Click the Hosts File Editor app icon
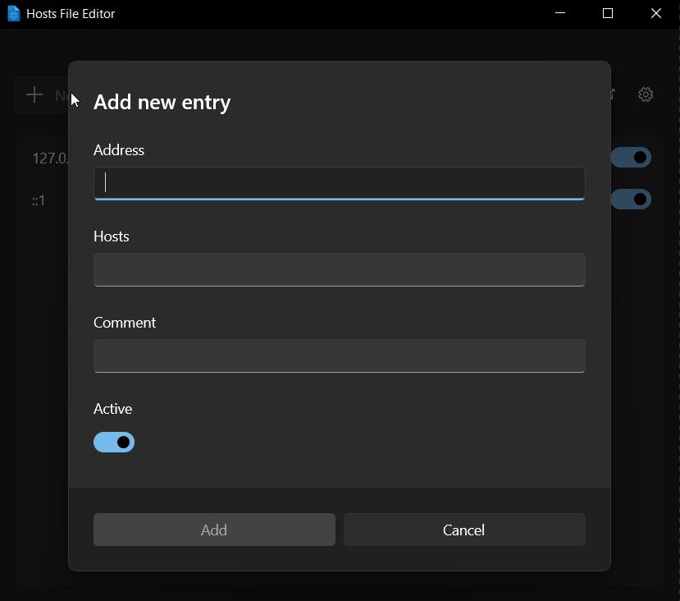The image size is (680, 601). pyautogui.click(x=14, y=14)
